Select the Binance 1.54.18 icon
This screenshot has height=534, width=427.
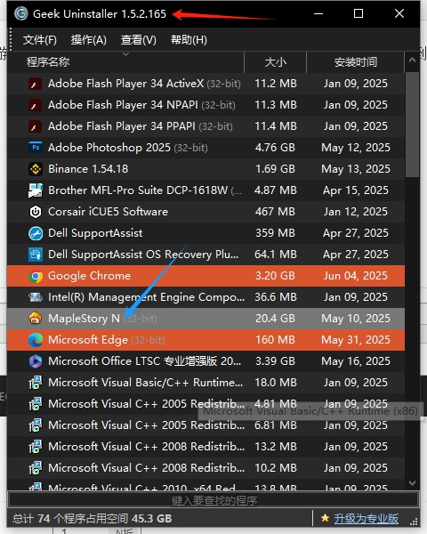pos(36,169)
